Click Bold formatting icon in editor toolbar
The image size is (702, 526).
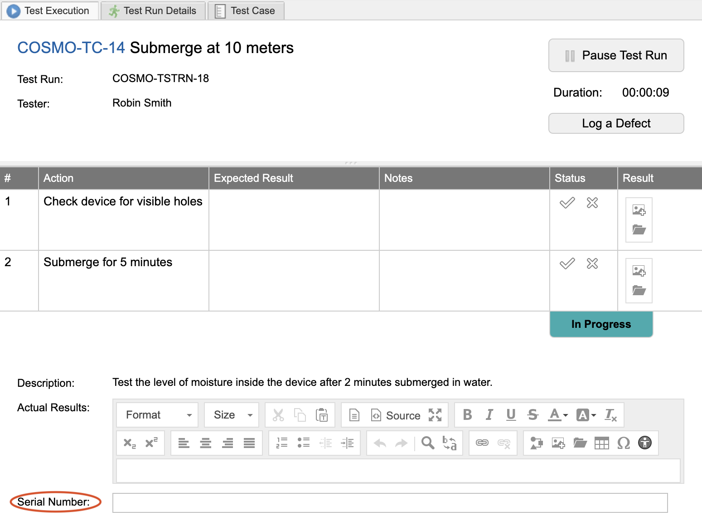pos(467,415)
